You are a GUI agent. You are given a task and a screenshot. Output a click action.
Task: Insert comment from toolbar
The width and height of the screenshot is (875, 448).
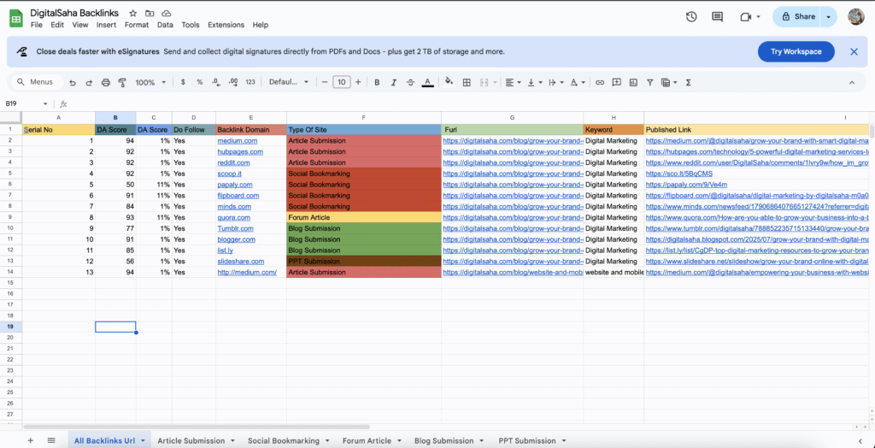(x=617, y=82)
